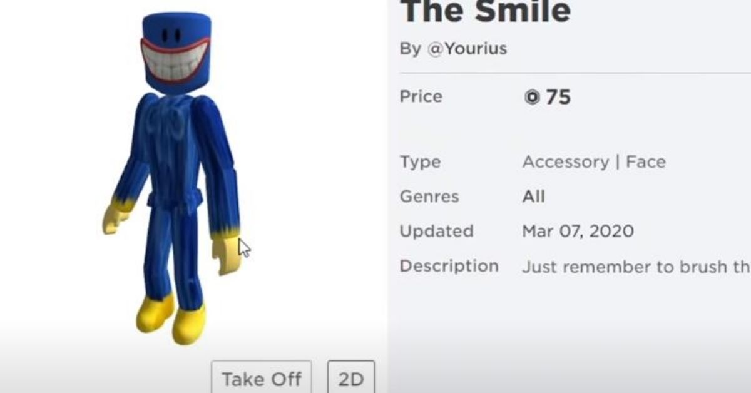Click the Type label
The width and height of the screenshot is (751, 393).
pos(421,163)
